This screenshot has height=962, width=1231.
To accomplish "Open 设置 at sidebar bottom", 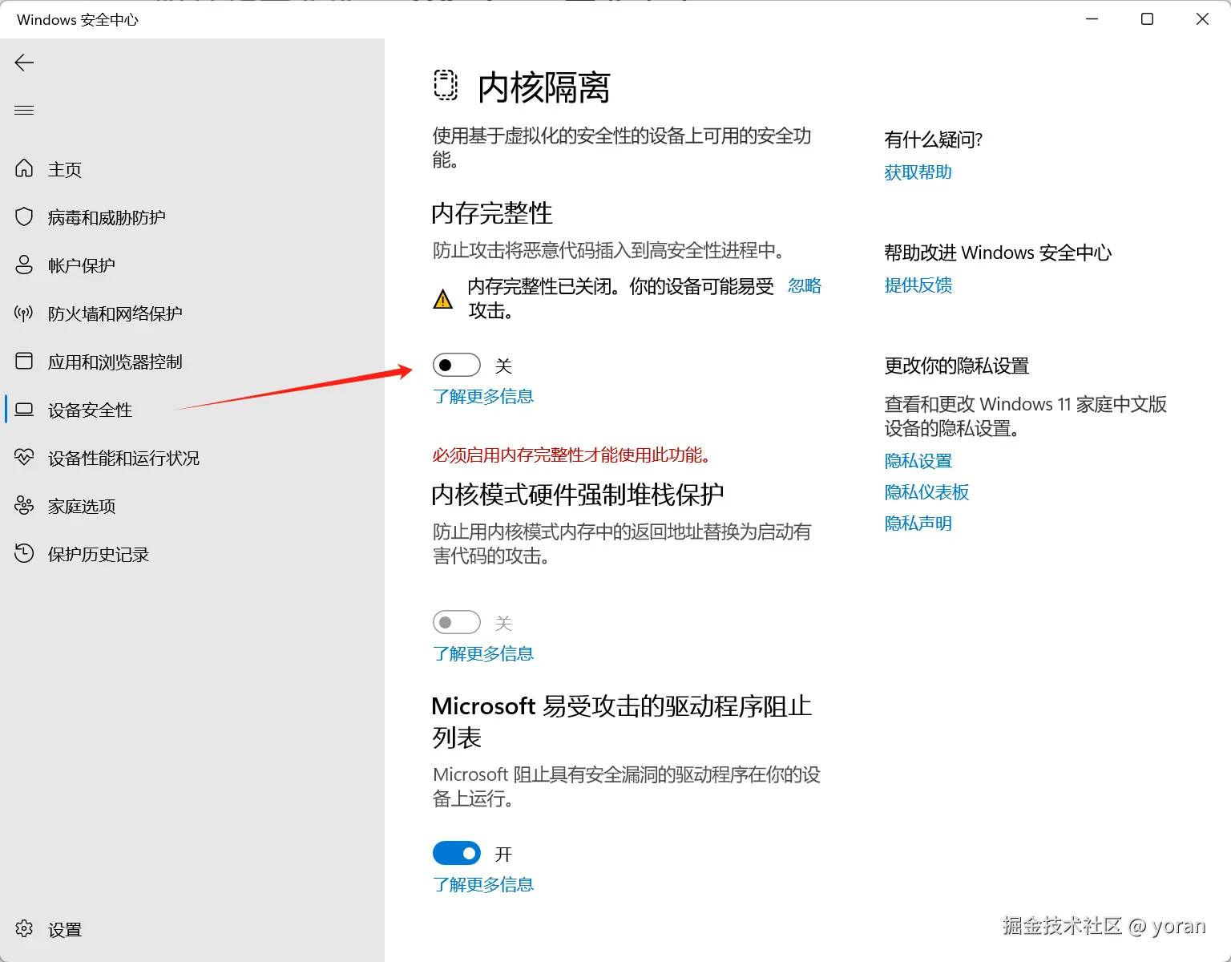I will click(192, 929).
